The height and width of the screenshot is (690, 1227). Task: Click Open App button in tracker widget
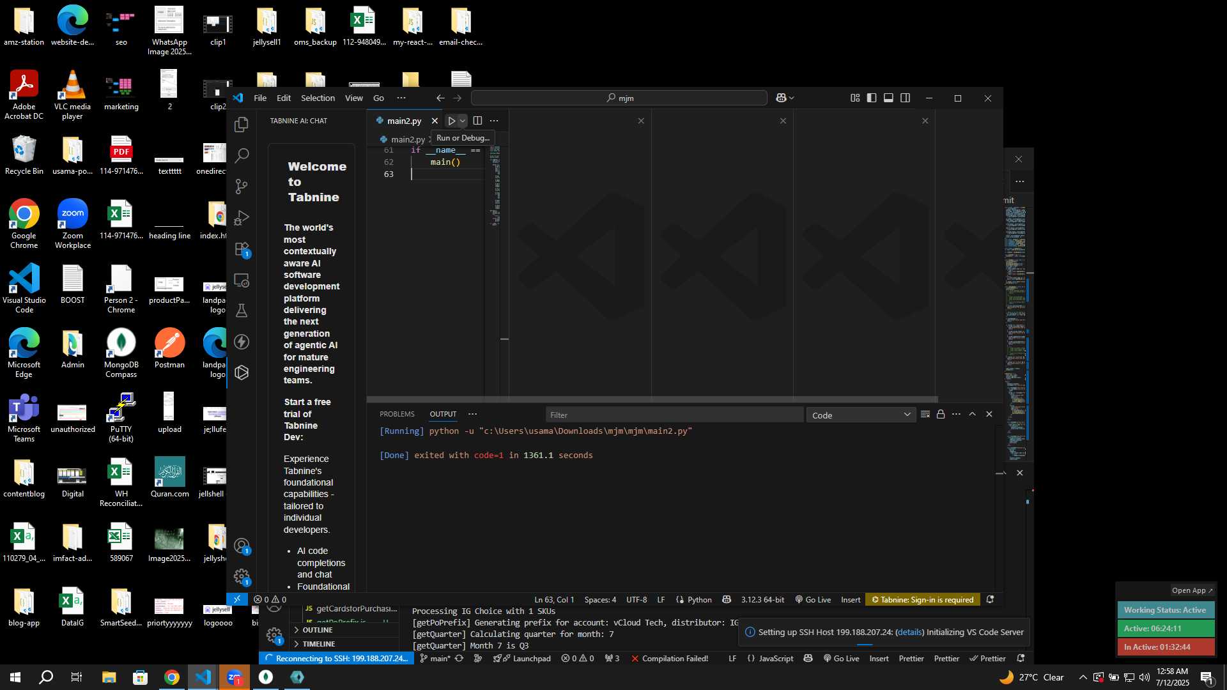[x=1192, y=590]
